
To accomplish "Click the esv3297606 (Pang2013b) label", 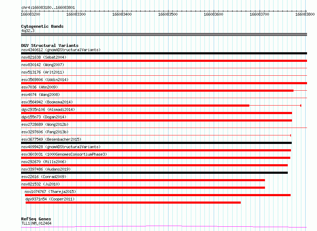I will [x=45, y=132].
